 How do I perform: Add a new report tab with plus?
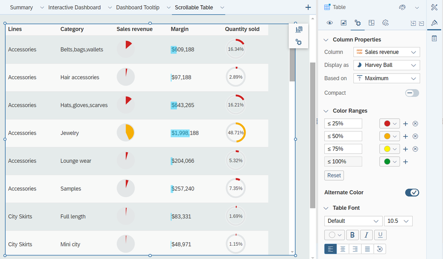308,8
